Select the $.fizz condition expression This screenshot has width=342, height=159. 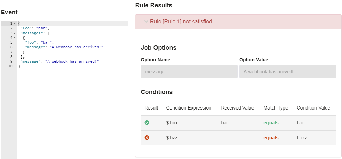[x=172, y=138]
